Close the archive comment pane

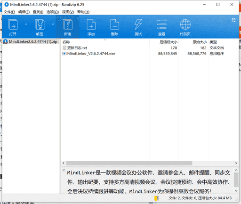tap(64, 170)
